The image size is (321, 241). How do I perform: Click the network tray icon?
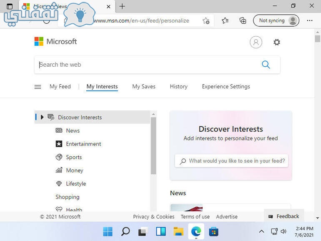pyautogui.click(x=274, y=231)
